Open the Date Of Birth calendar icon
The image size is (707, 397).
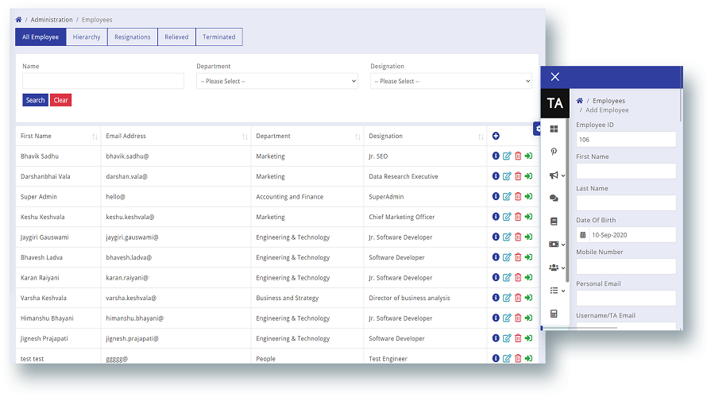(582, 235)
